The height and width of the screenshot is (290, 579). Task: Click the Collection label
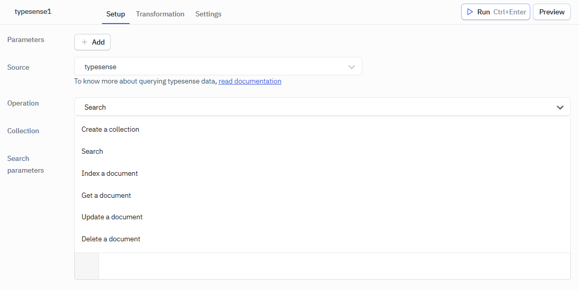point(23,131)
